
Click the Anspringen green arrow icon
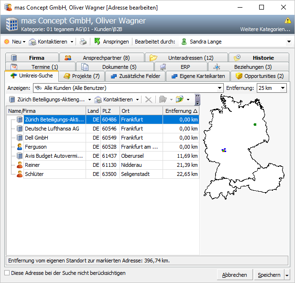point(97,42)
